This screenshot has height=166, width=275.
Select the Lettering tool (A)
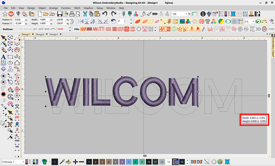3,57
